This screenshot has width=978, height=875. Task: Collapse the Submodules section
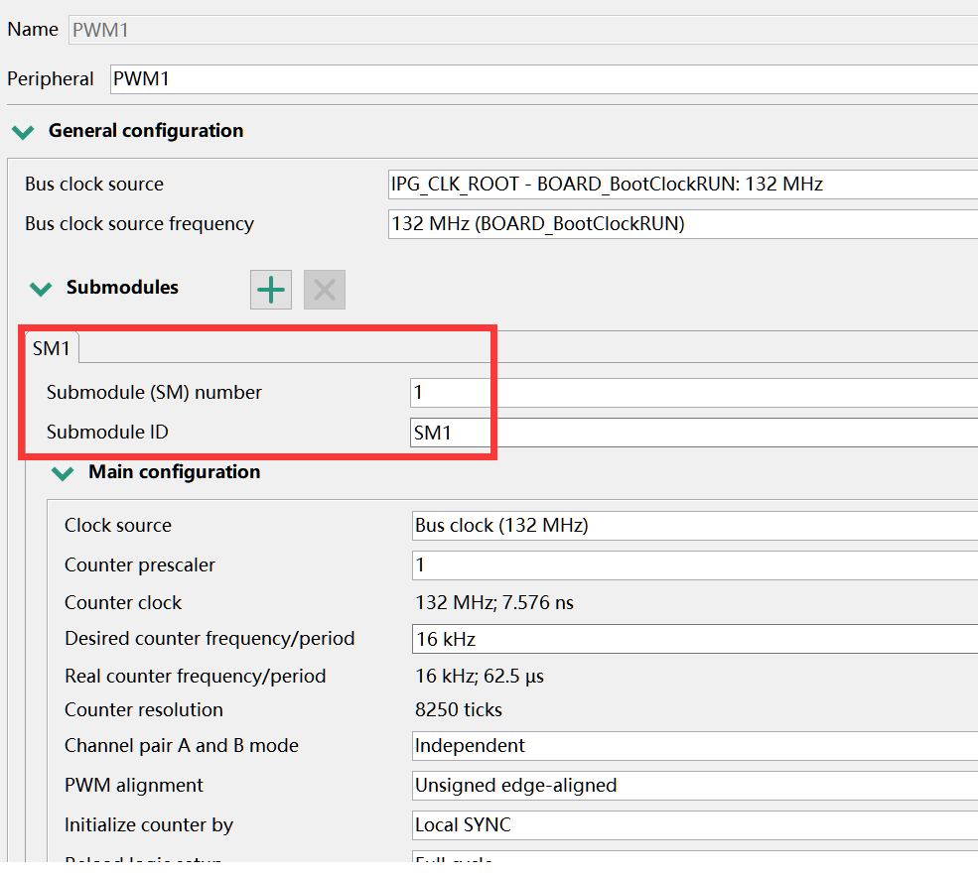pos(41,289)
